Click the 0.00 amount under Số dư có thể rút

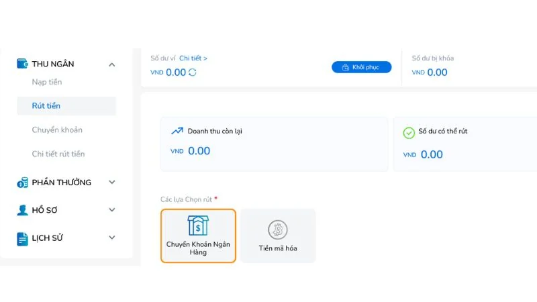(x=432, y=154)
